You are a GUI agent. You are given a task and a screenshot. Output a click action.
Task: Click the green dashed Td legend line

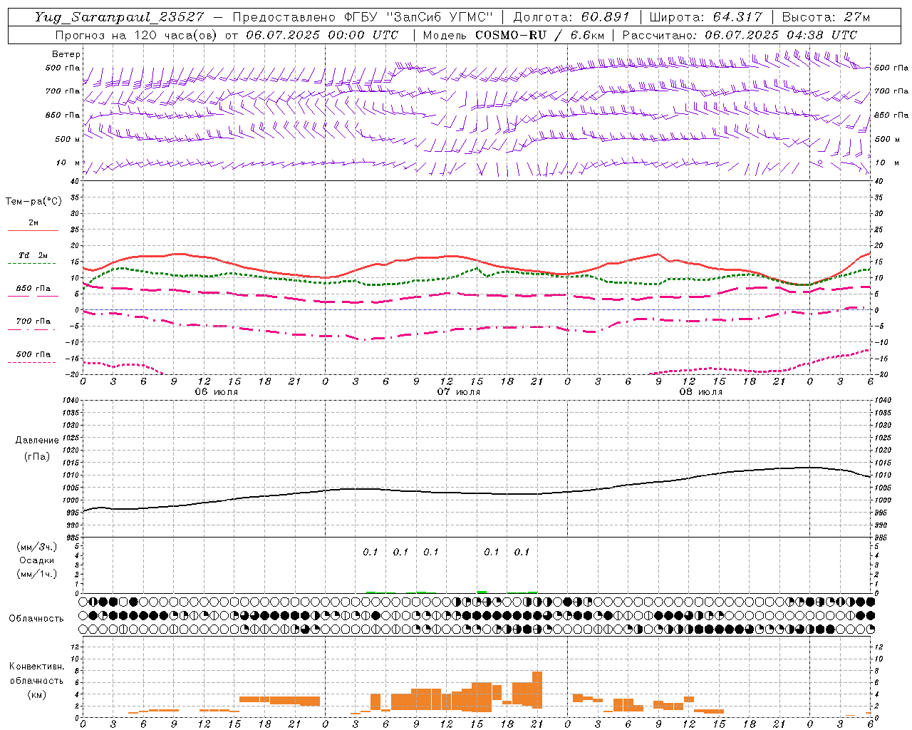tap(31, 264)
